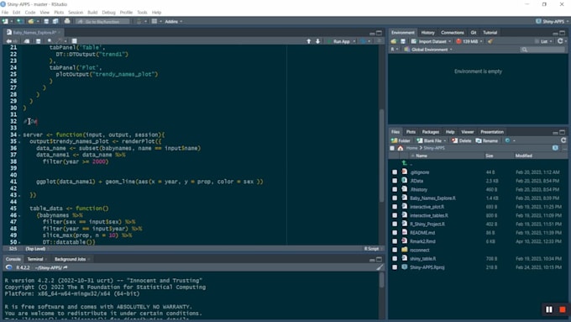
Task: Check the box for interactive_plot.R
Action: pos(395,207)
